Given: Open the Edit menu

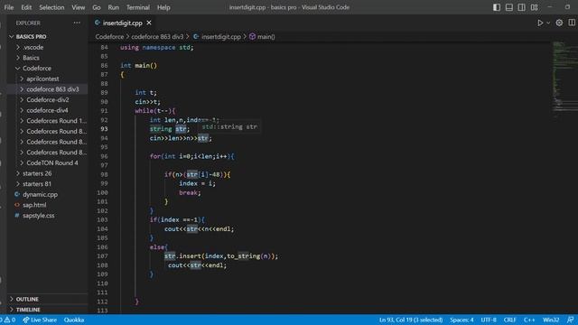Looking at the screenshot, I should click(x=26, y=7).
